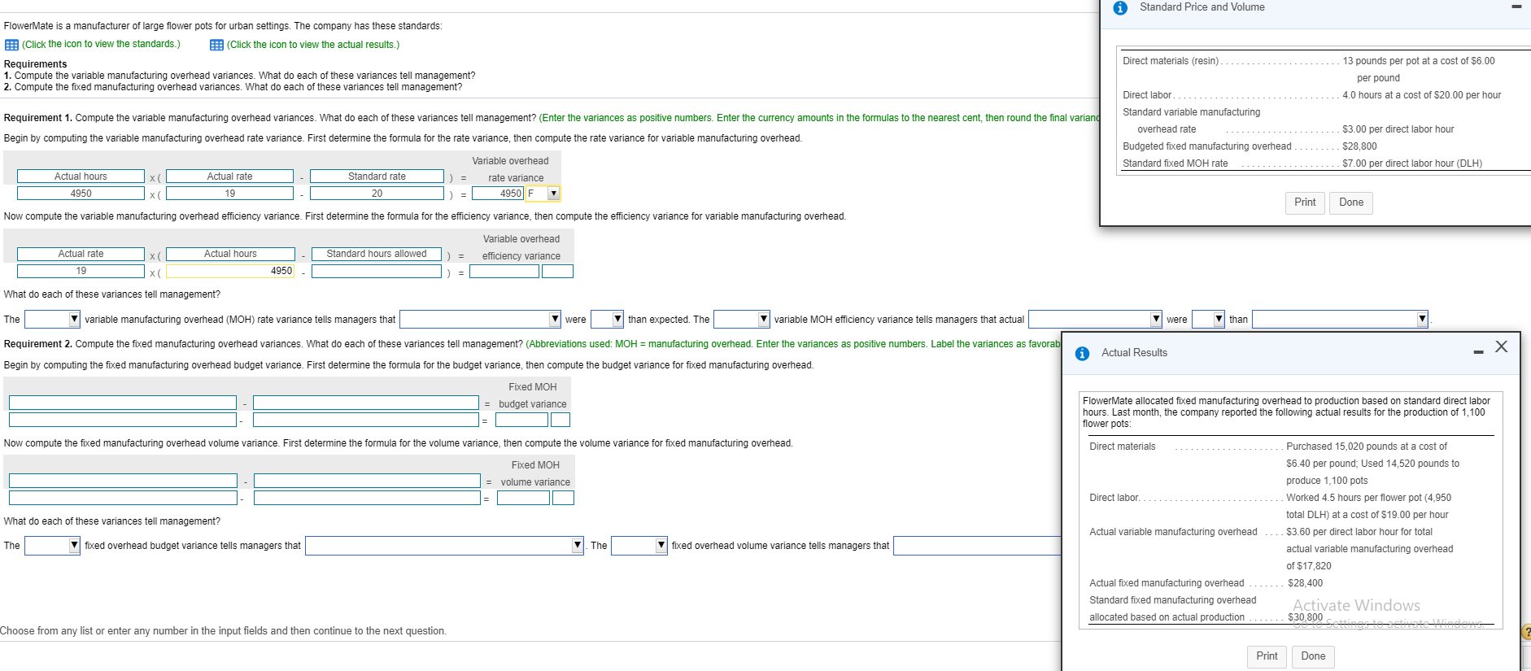This screenshot has height=671, width=1531.
Task: Click the first budget variance value field
Action: click(x=123, y=420)
